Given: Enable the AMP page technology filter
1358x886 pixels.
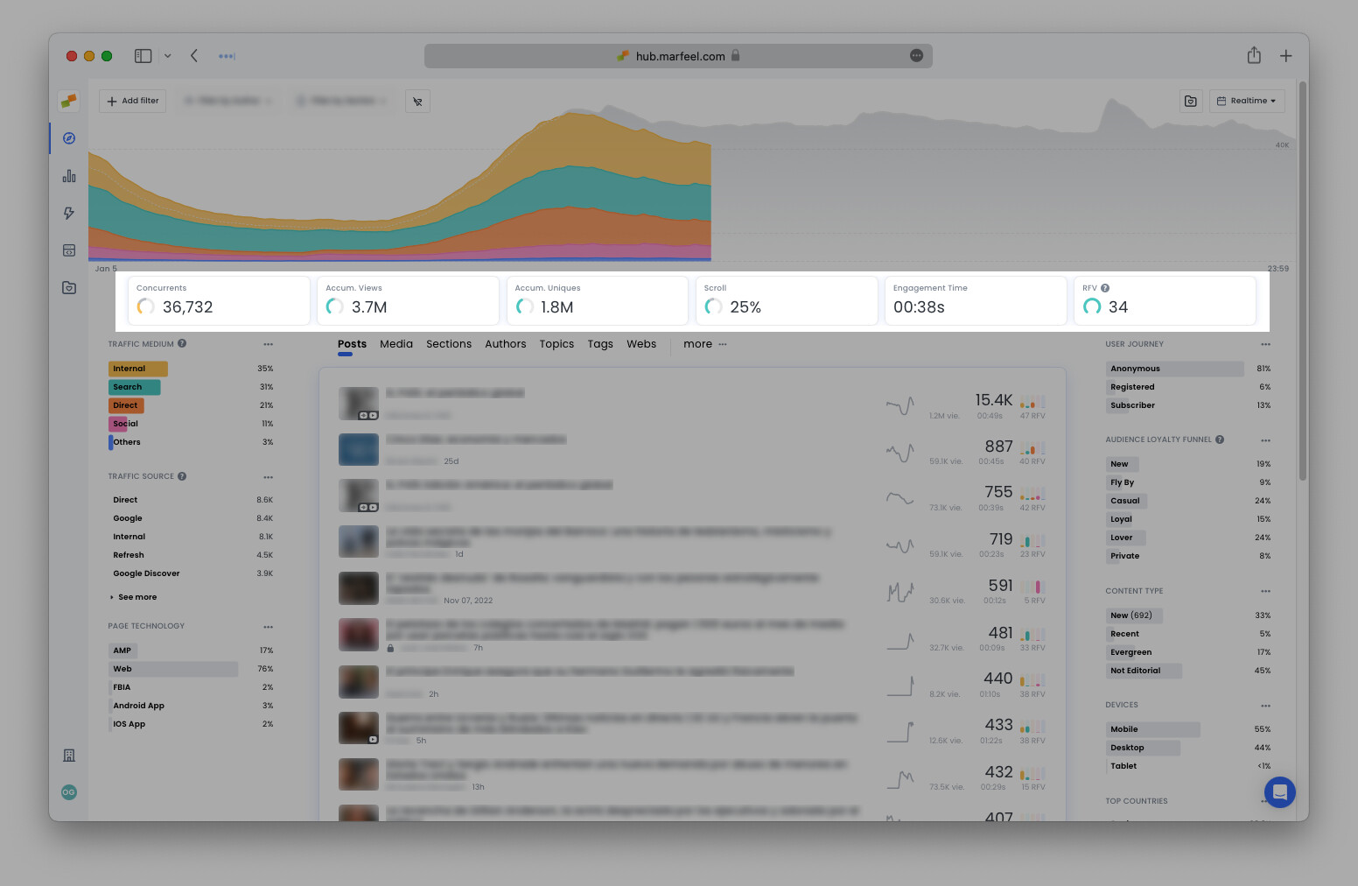Looking at the screenshot, I should pyautogui.click(x=122, y=650).
